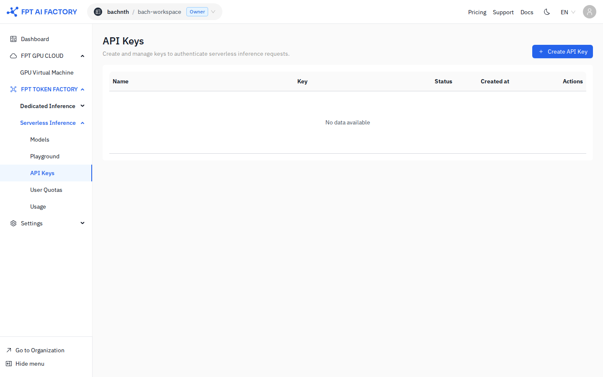Click the FPT AI FACTORY brand text
The height and width of the screenshot is (377, 603).
[49, 12]
